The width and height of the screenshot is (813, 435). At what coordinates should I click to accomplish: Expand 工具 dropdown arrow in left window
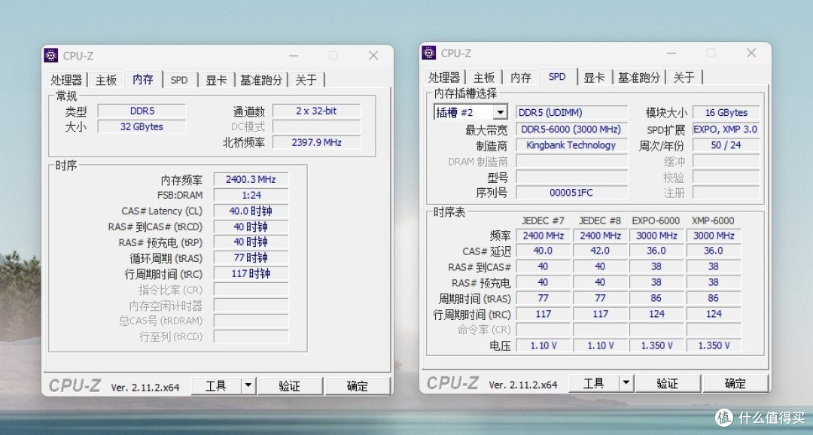click(248, 386)
